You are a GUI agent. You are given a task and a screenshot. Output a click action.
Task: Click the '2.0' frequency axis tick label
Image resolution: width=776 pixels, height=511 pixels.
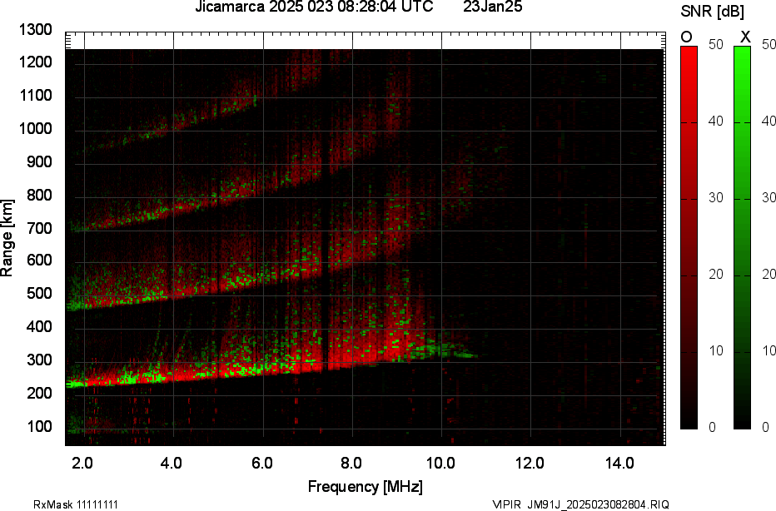(x=82, y=464)
